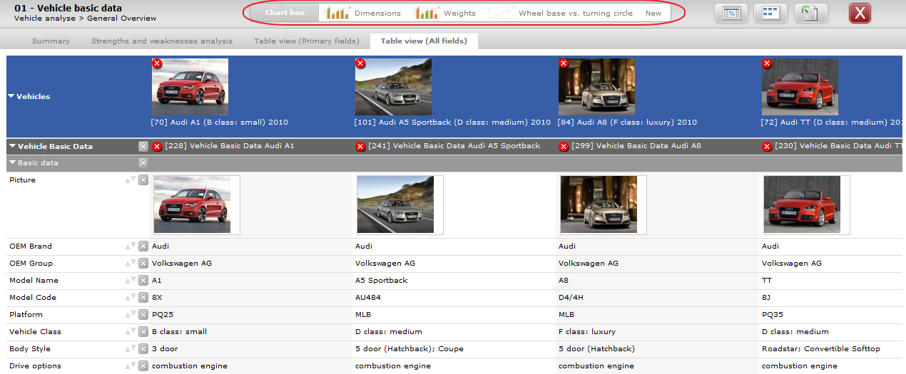Screen dimensions: 906x374
Task: Remove the Model Name row
Action: (143, 281)
